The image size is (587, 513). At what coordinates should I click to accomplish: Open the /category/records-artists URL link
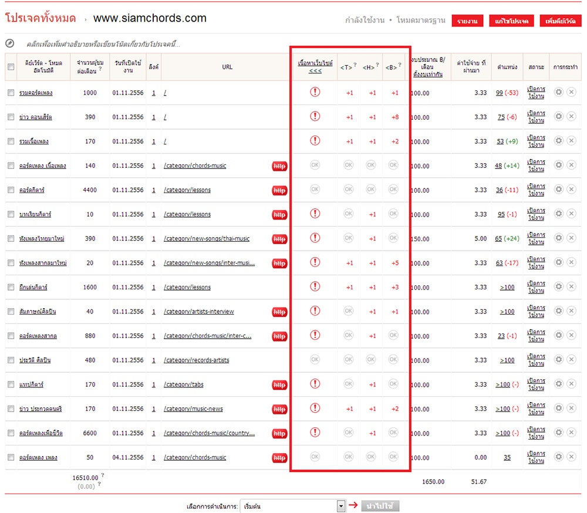tap(197, 360)
